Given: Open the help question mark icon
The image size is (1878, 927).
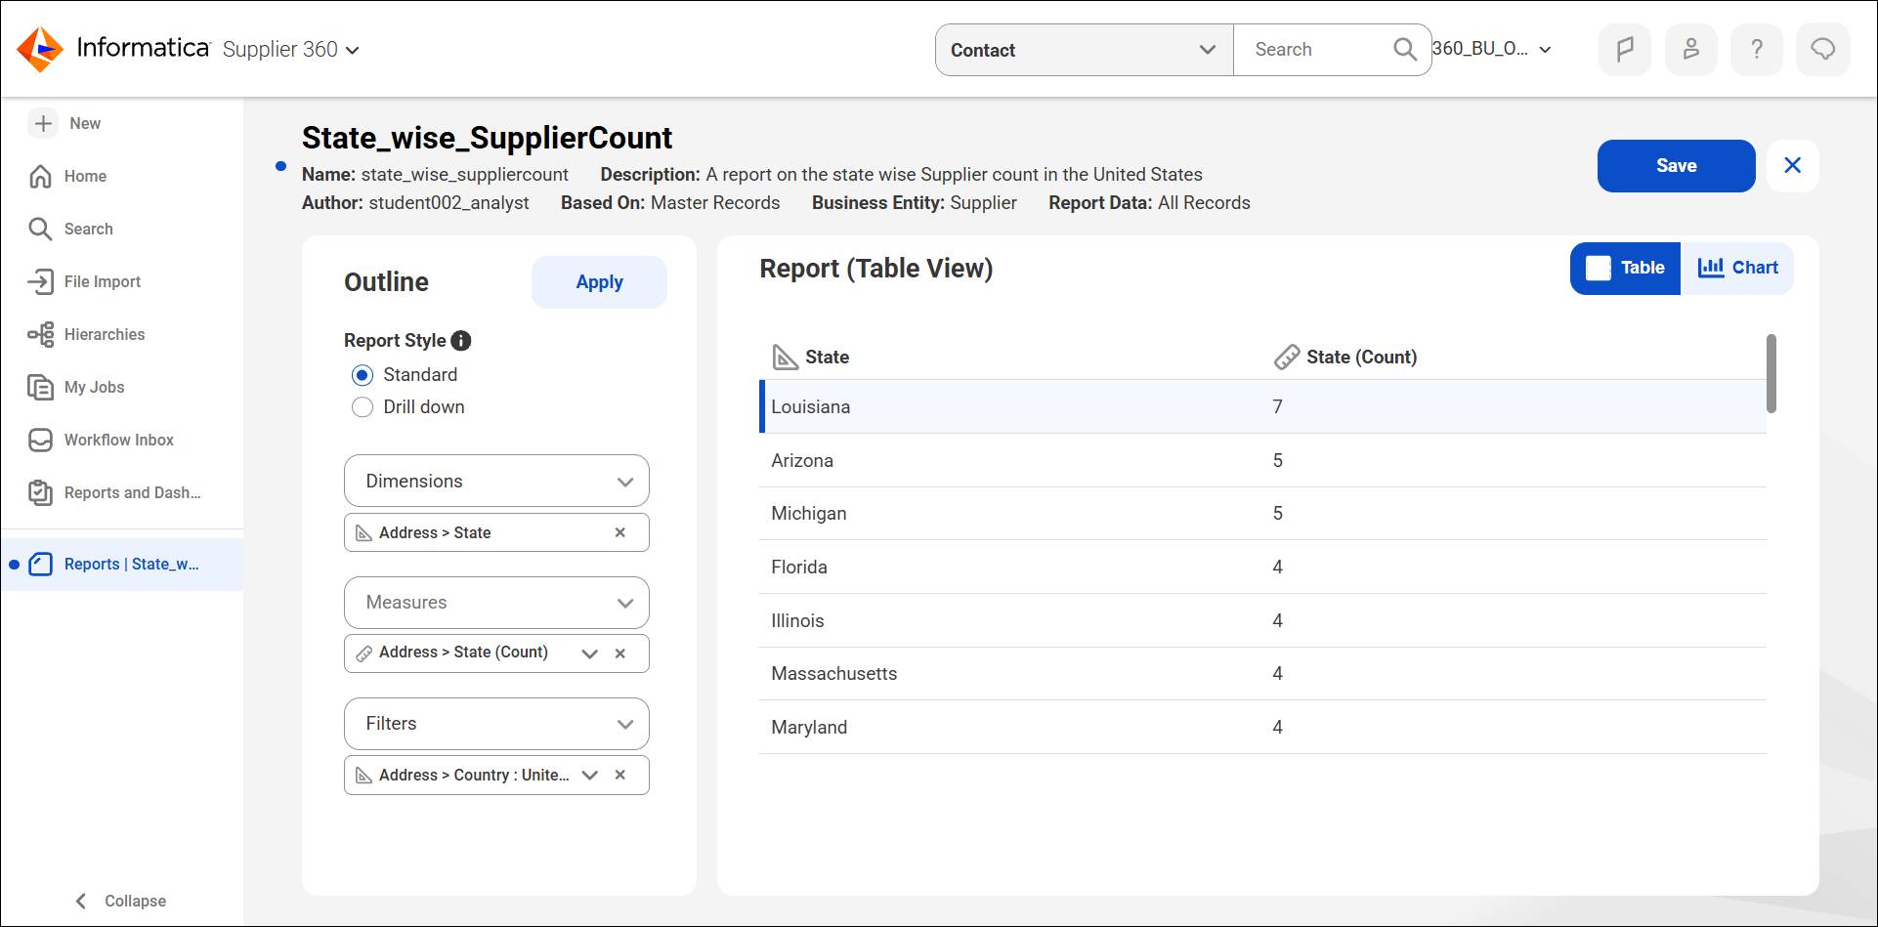Looking at the screenshot, I should click(1757, 49).
